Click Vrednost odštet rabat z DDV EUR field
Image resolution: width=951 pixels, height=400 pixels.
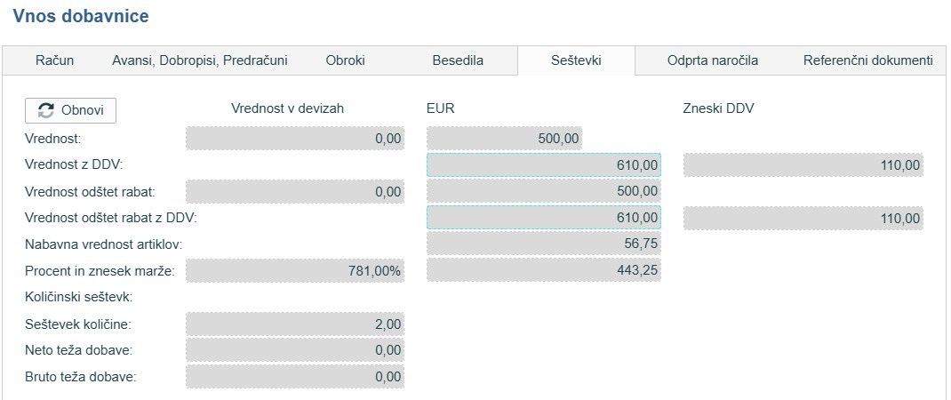(x=543, y=218)
